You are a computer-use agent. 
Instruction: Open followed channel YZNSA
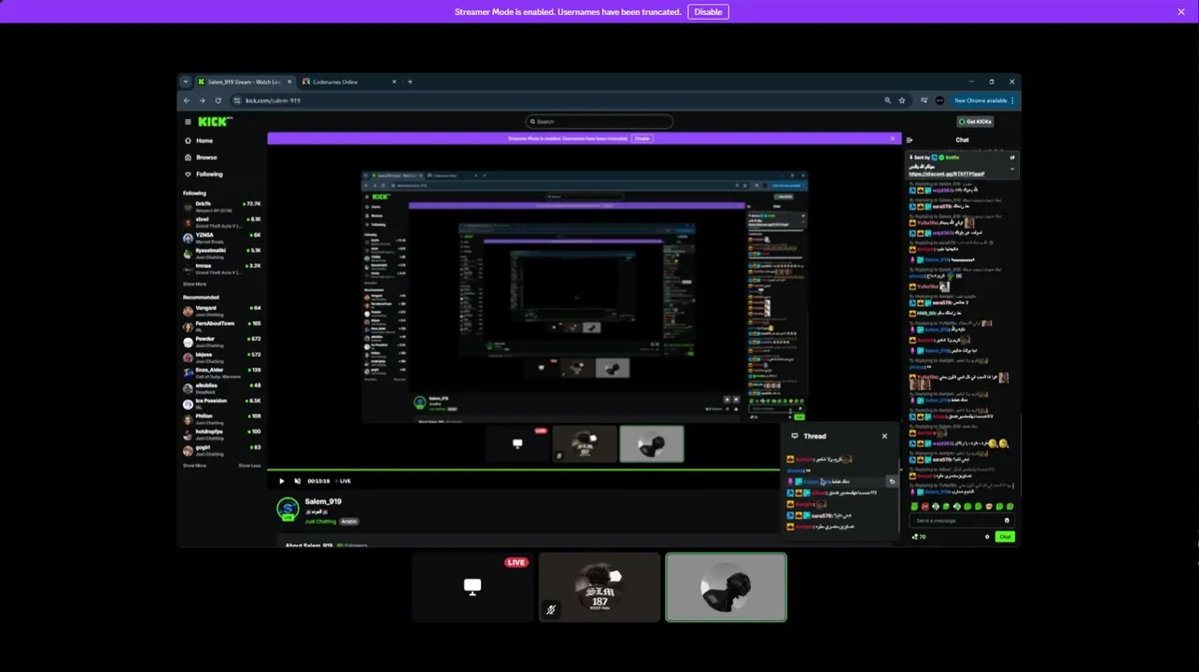tap(222, 238)
